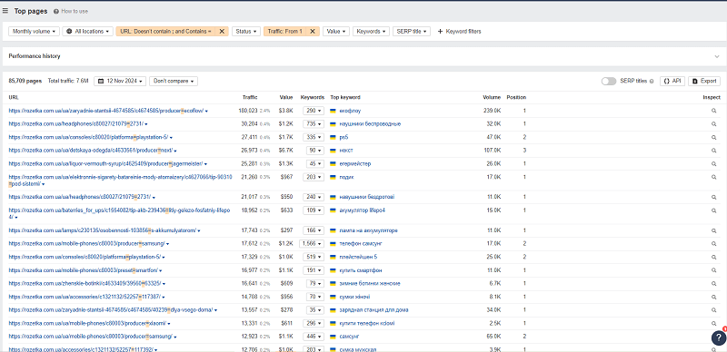Remove the URL filter with its X
This screenshot has width=727, height=352.
click(x=222, y=32)
